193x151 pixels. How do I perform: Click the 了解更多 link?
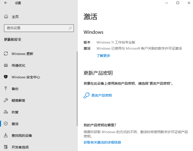pos(103,56)
